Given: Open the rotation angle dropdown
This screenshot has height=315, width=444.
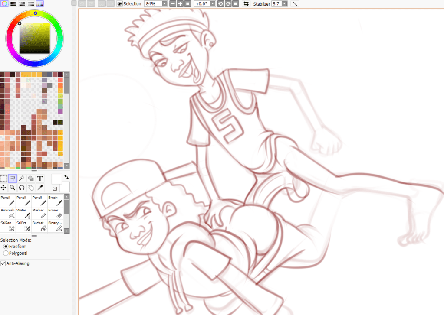Looking at the screenshot, I should (212, 4).
